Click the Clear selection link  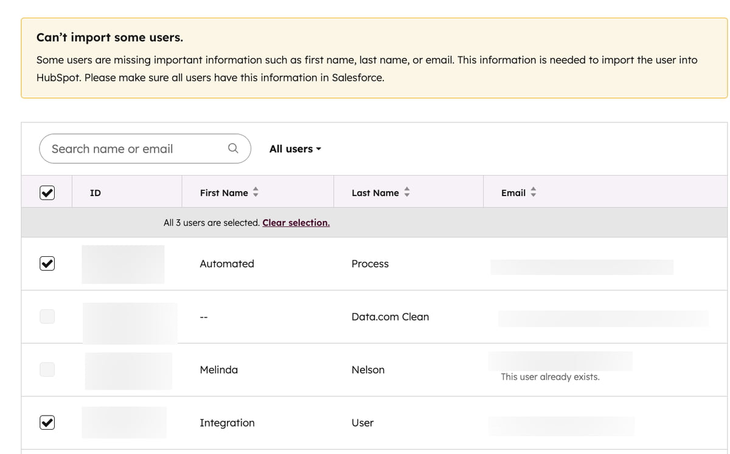pos(296,222)
